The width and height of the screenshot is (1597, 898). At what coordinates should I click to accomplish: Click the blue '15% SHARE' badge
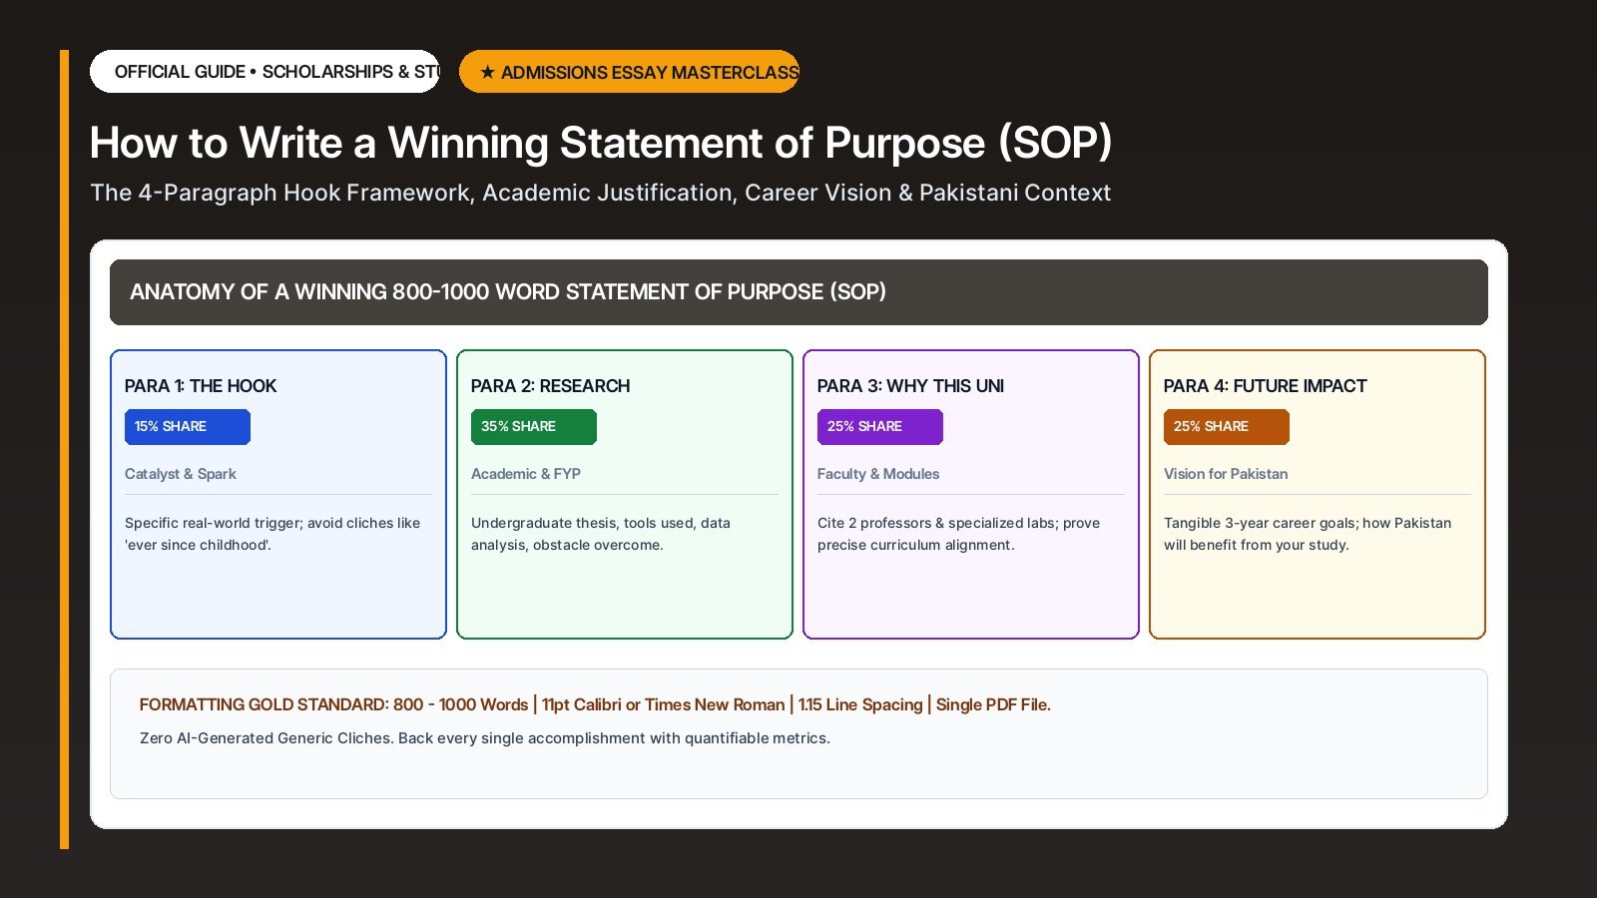tap(188, 427)
